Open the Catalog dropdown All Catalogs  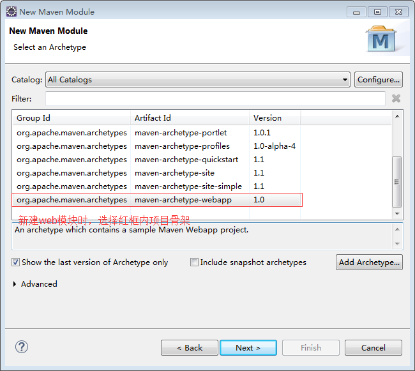[198, 79]
